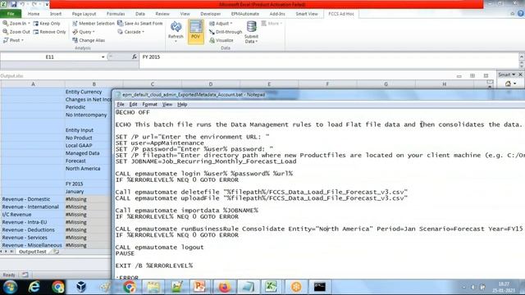Refresh the ad hoc grid data
525x295 pixels.
point(176,31)
